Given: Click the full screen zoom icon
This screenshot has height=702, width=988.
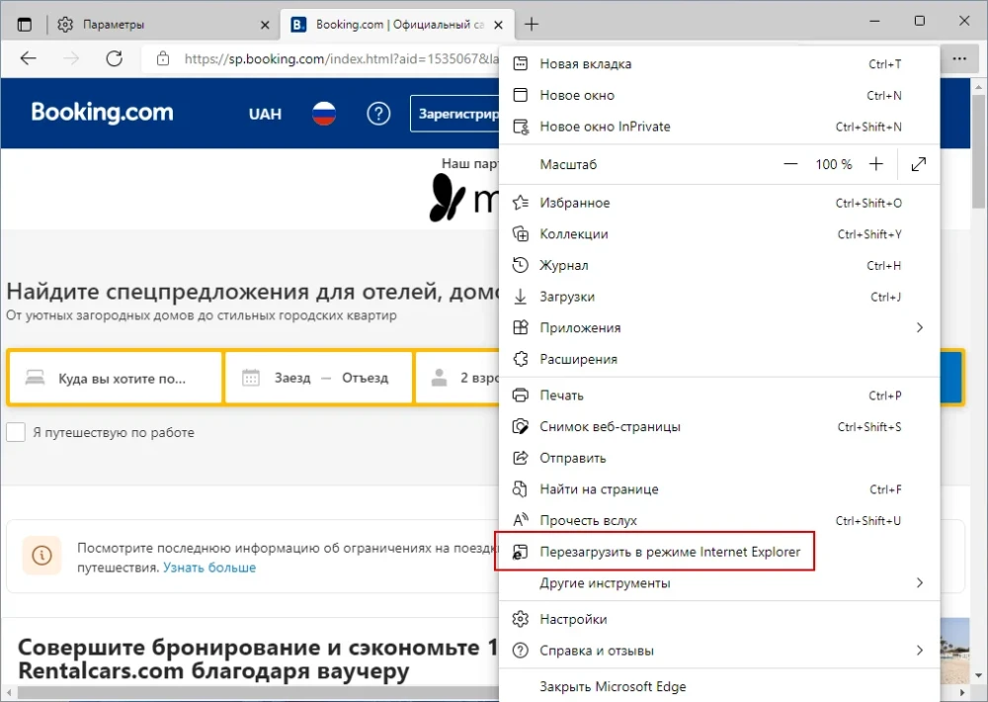Looking at the screenshot, I should (919, 164).
